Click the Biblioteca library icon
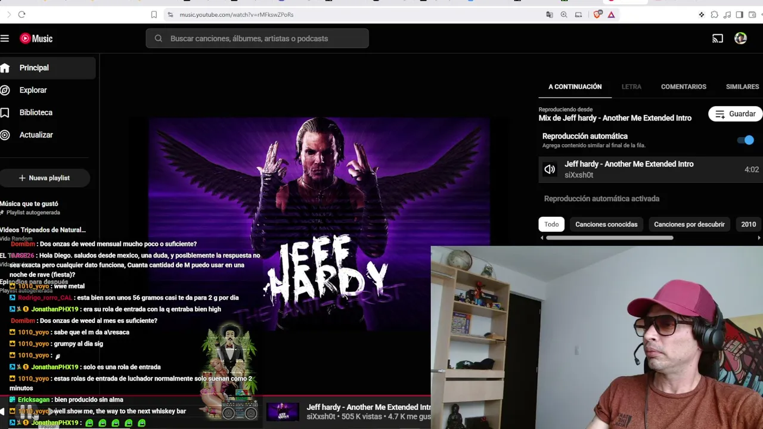 pyautogui.click(x=5, y=113)
